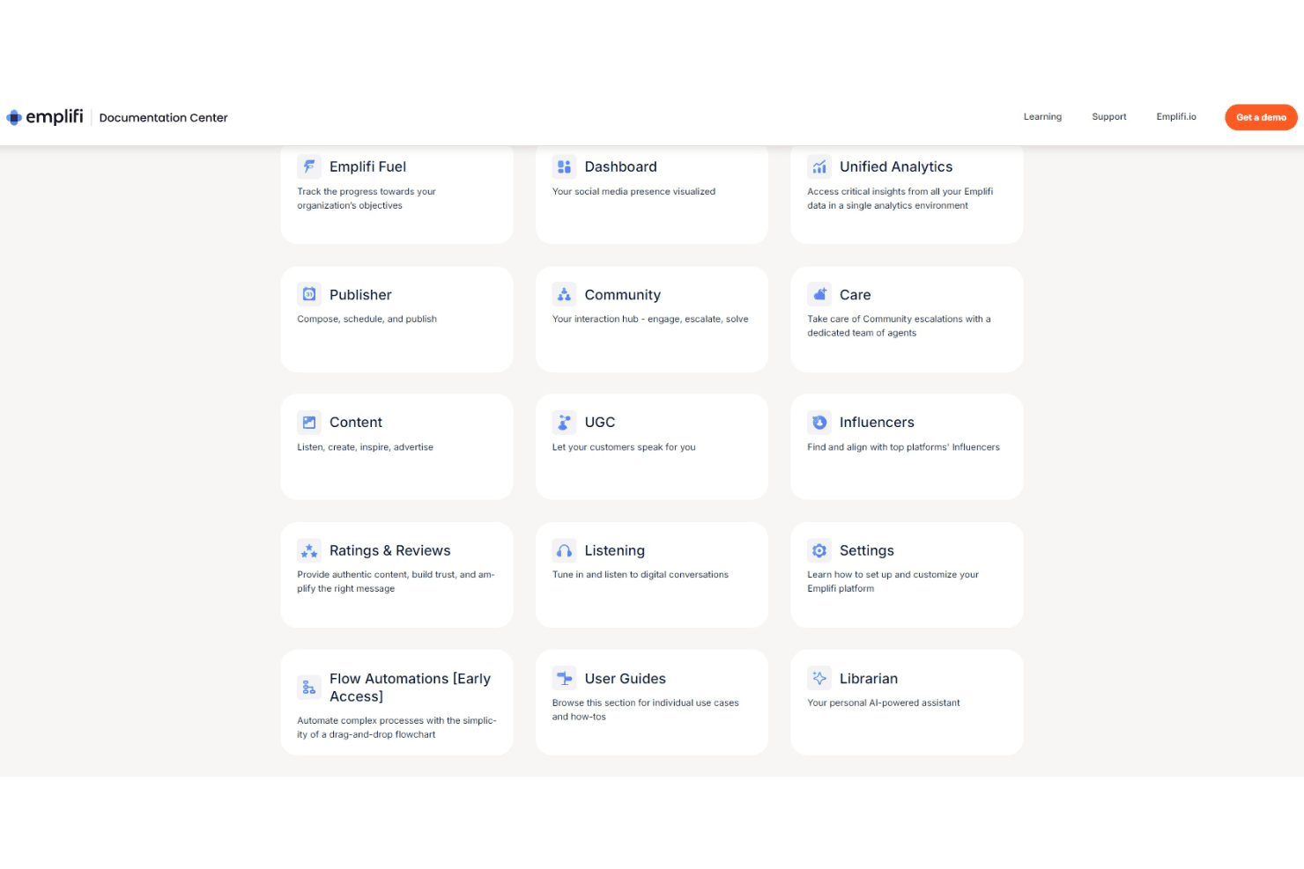Click the Listening headphones icon
Screen dimensions: 1304x869
(564, 550)
